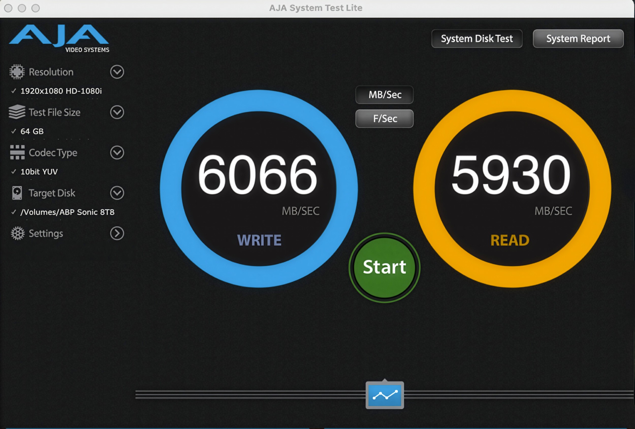Image resolution: width=635 pixels, height=429 pixels.
Task: Switch units to MB/Sec
Action: pos(385,95)
